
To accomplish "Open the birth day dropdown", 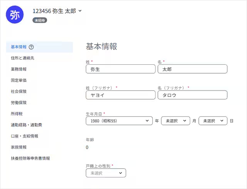I will tap(213, 121).
